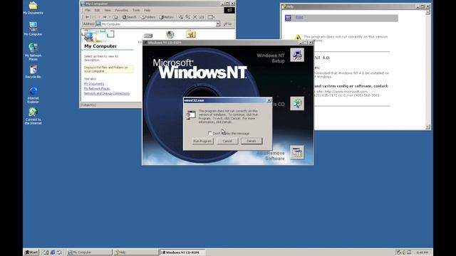Click Help window scrollbar up arrow
Viewport: 456px width, 256px height.
(x=427, y=12)
